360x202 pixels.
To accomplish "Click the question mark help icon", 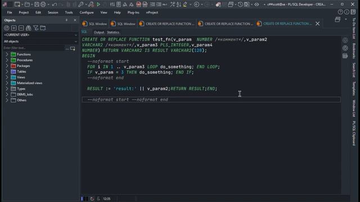I will (340, 12).
